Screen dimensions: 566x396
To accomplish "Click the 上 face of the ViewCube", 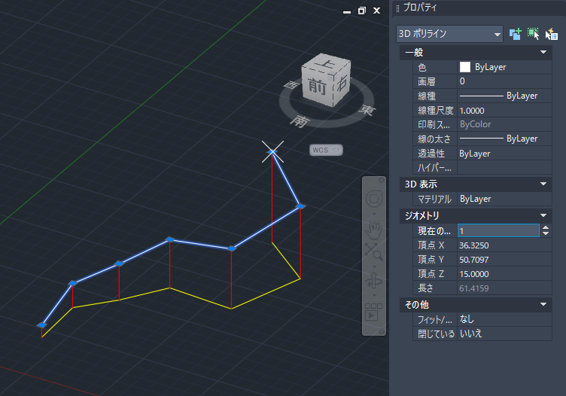I will click(322, 65).
